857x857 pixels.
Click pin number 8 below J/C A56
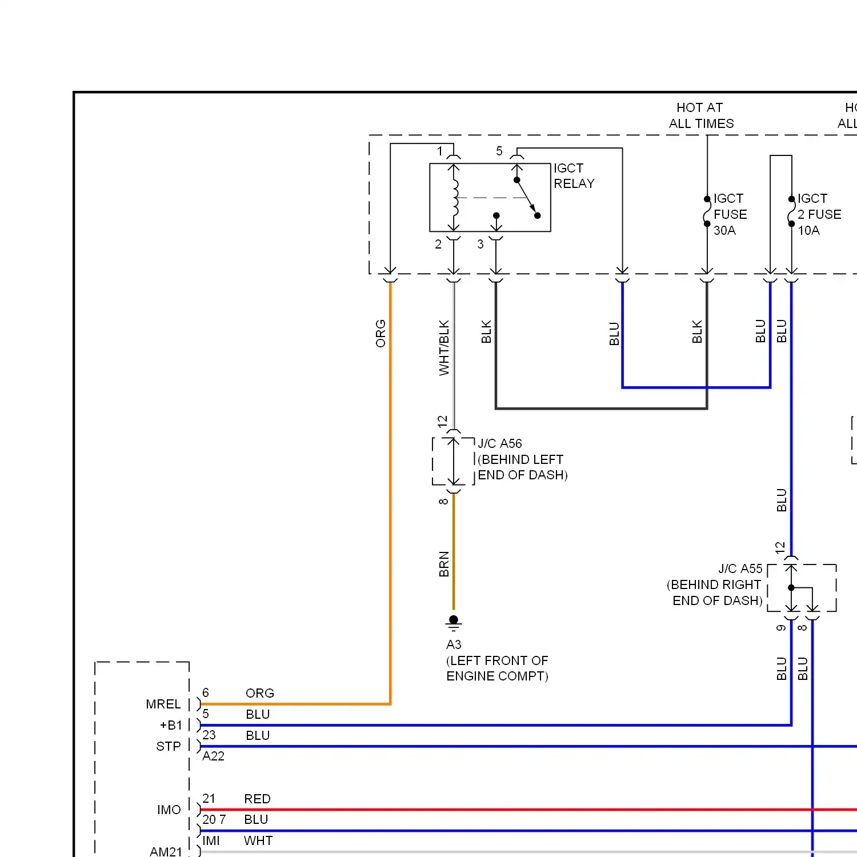click(x=443, y=501)
